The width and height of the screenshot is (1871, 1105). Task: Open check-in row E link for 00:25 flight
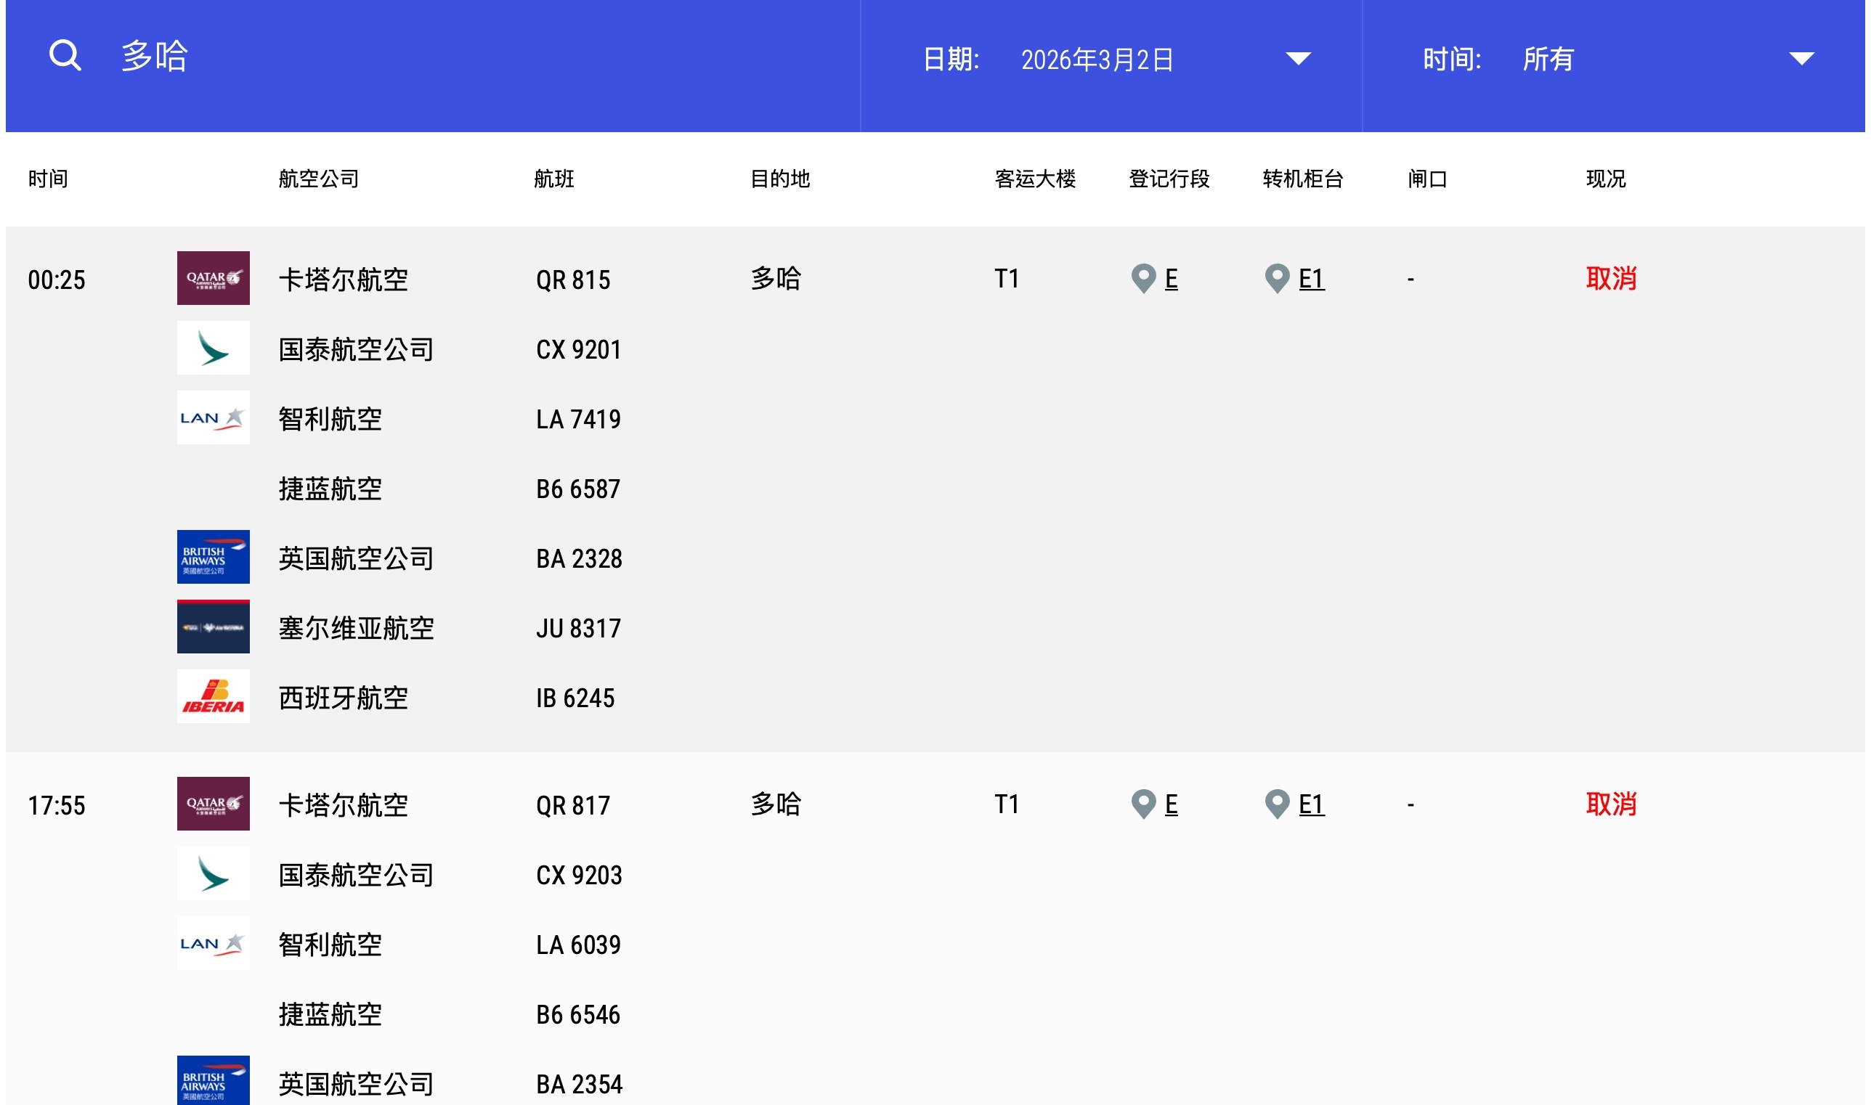(x=1171, y=280)
